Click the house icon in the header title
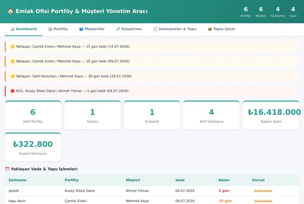The height and width of the screenshot is (204, 304). tap(10, 11)
